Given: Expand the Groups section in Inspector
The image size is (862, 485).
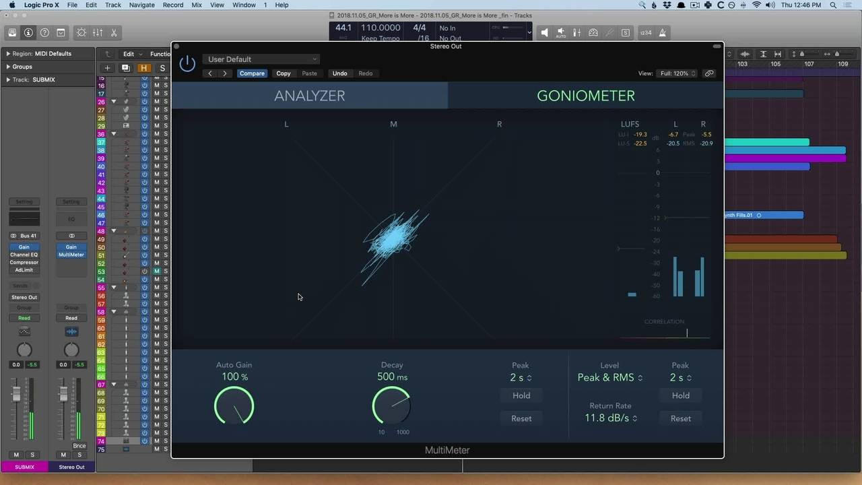Looking at the screenshot, I should tap(8, 67).
